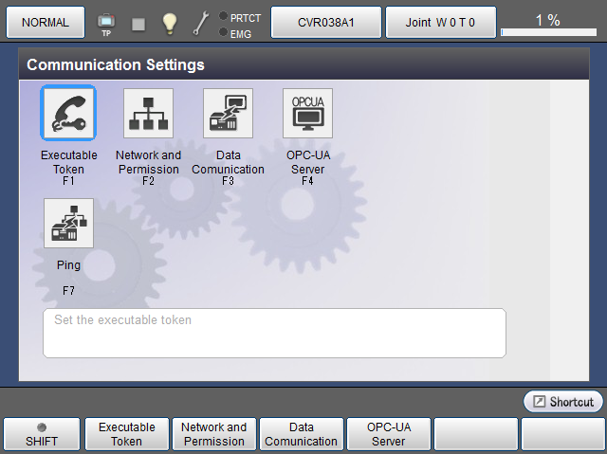Click the TP teach pendant icon
Viewport: 607px width, 454px height.
coord(106,23)
